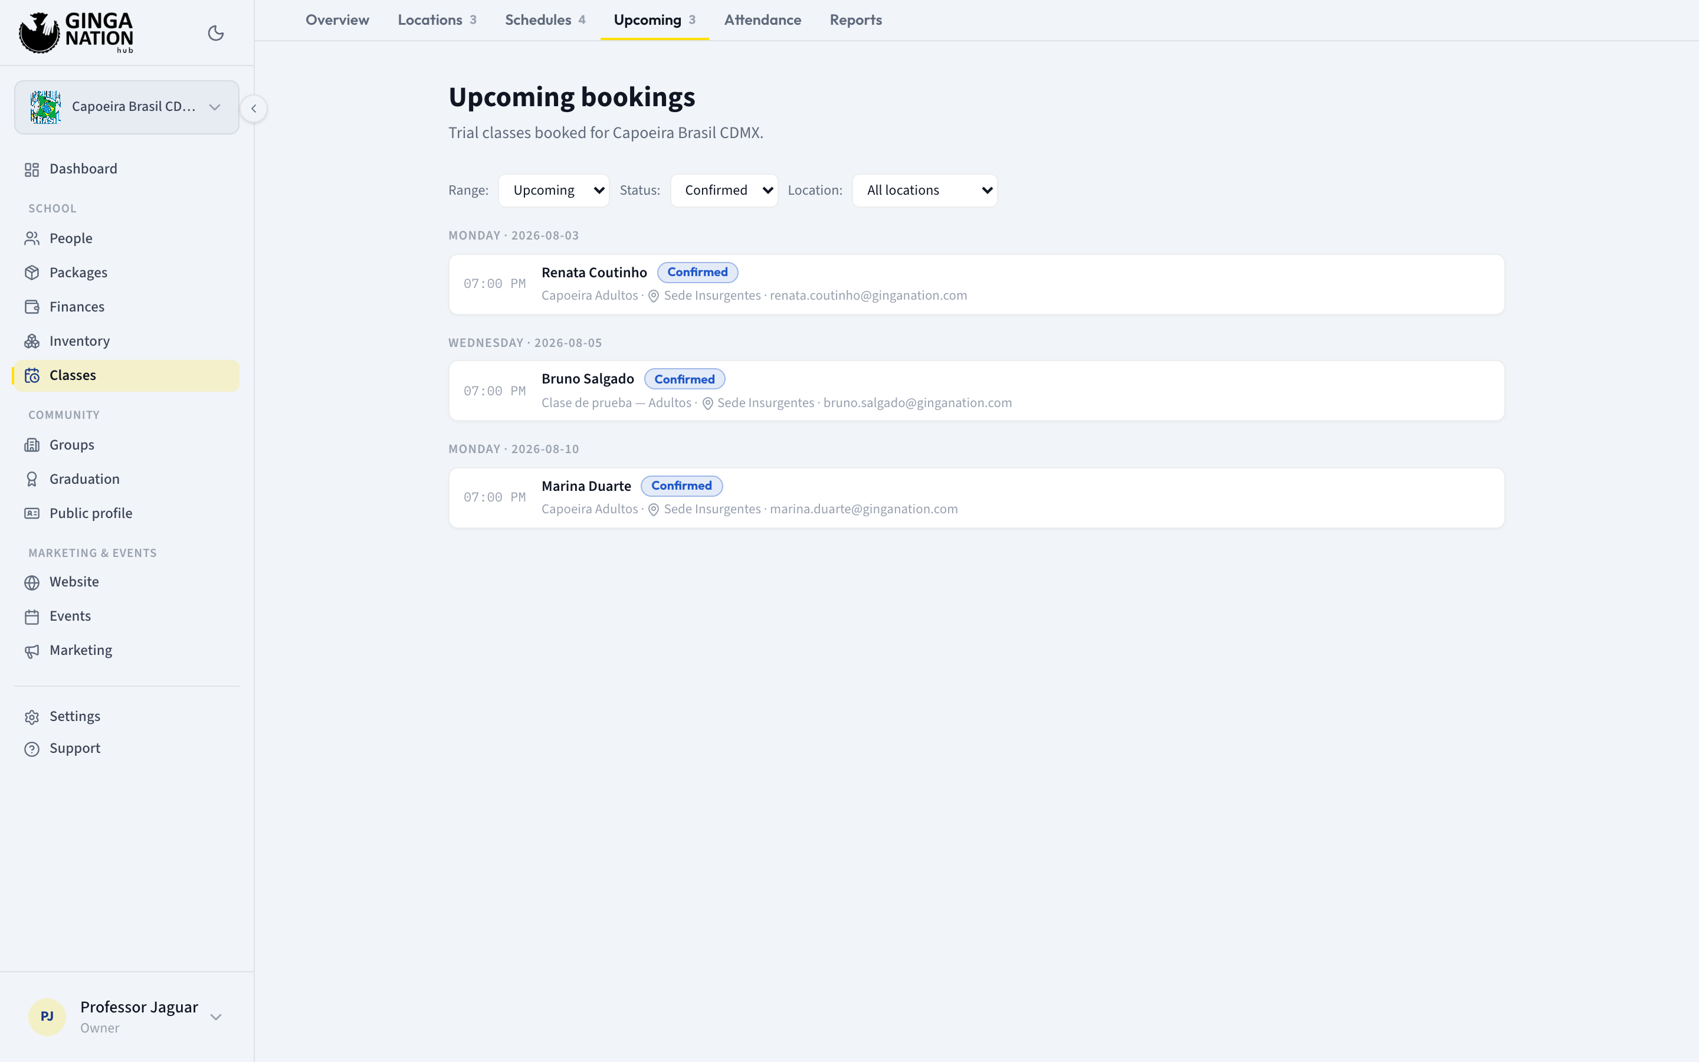Screen dimensions: 1699x1062
Task: Click the People icon in sidebar
Action: pyautogui.click(x=32, y=239)
